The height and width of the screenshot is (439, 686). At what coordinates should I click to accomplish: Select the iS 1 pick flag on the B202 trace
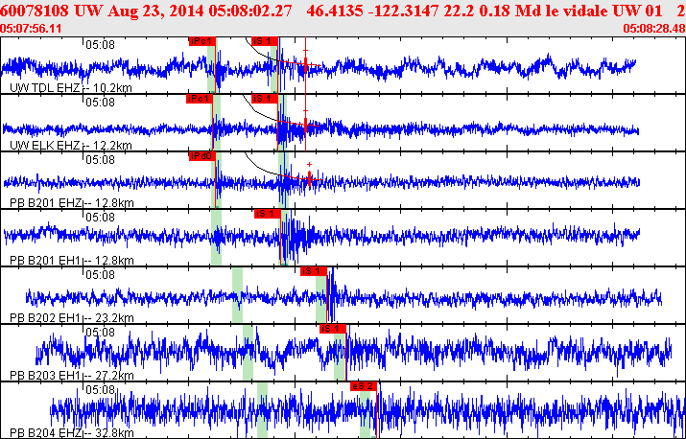click(x=314, y=271)
